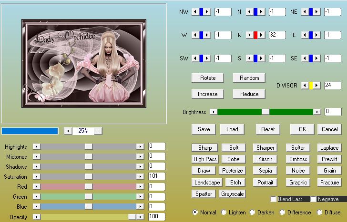Zoom out preview with minus button

click(98, 131)
